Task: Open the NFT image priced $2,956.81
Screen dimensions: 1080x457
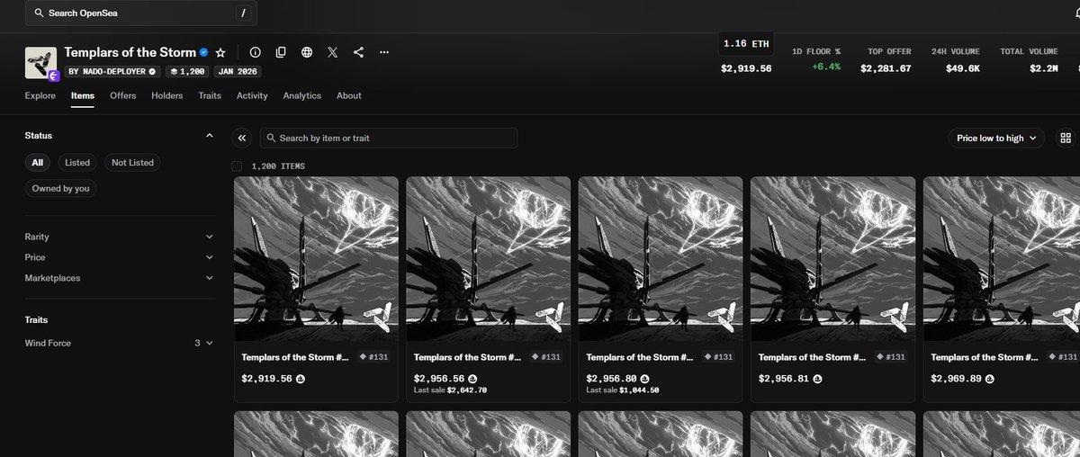Action: (x=832, y=258)
